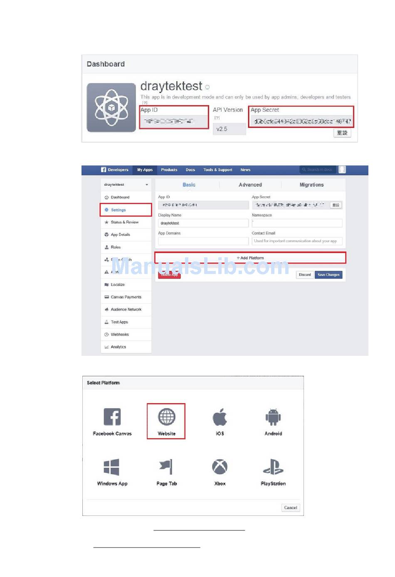
Task: Open Roles in the sidebar
Action: click(116, 247)
